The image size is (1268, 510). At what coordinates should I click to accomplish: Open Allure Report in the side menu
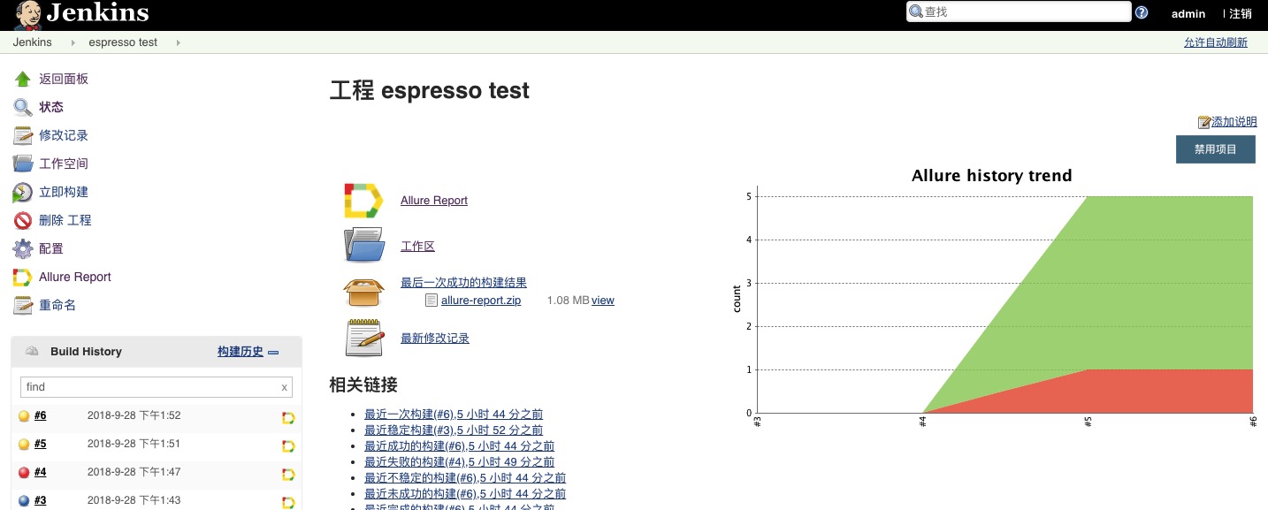tap(75, 277)
